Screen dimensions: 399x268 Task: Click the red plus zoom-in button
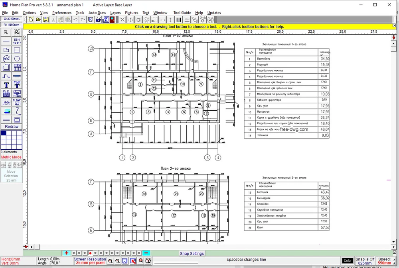pos(67,253)
